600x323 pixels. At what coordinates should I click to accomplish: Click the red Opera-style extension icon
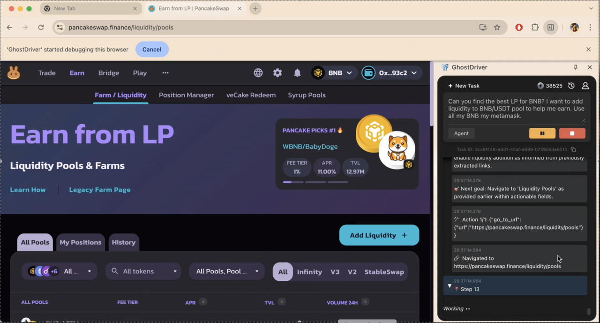coord(519,28)
